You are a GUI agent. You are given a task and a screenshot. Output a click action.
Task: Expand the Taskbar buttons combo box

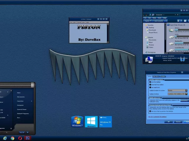177,94
